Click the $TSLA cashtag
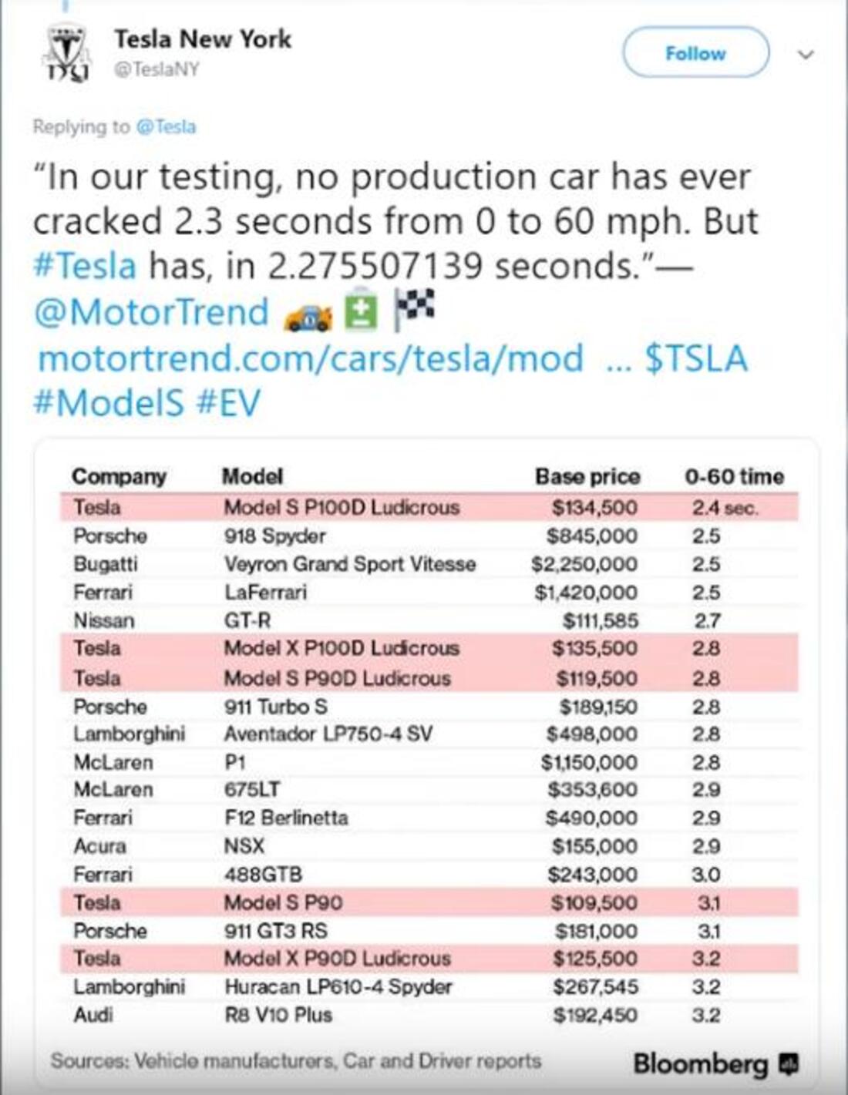 click(x=696, y=358)
